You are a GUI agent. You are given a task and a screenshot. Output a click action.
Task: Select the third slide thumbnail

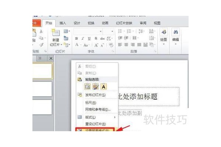tap(42, 107)
